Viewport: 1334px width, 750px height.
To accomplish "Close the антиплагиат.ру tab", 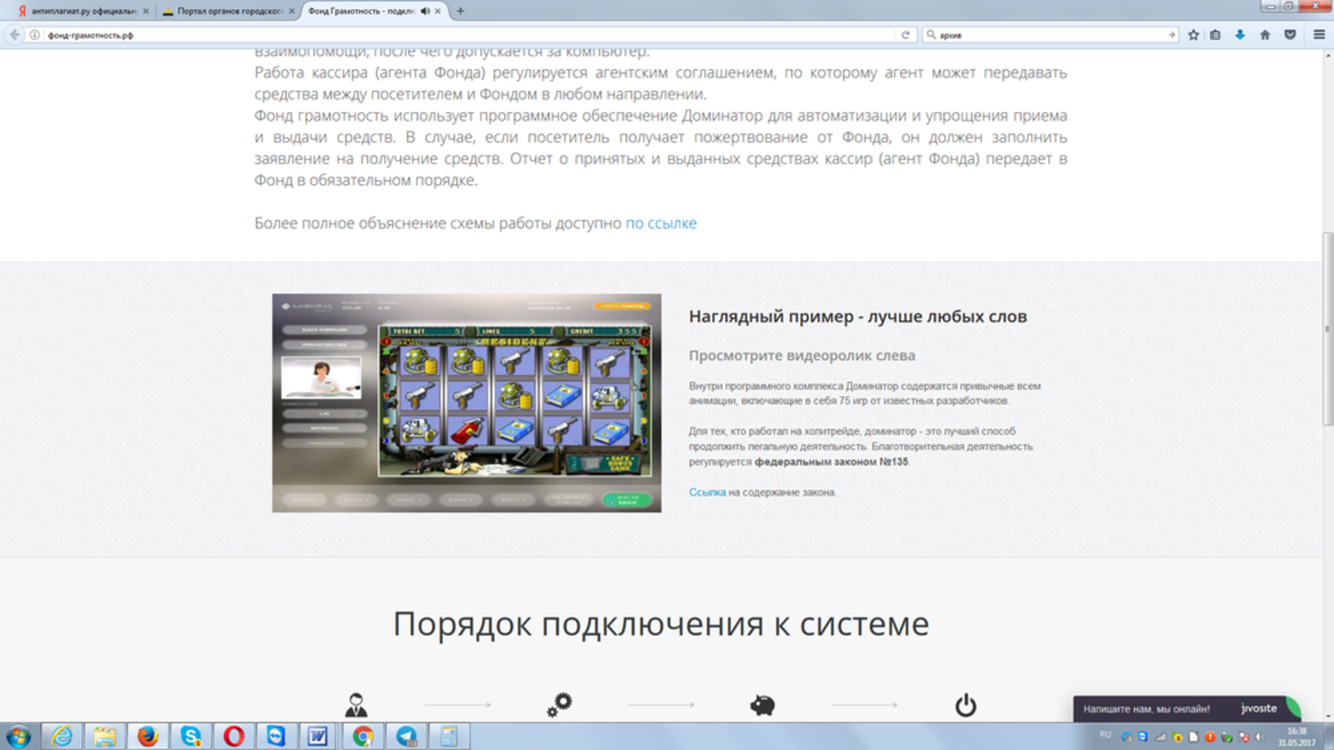I will coord(145,10).
